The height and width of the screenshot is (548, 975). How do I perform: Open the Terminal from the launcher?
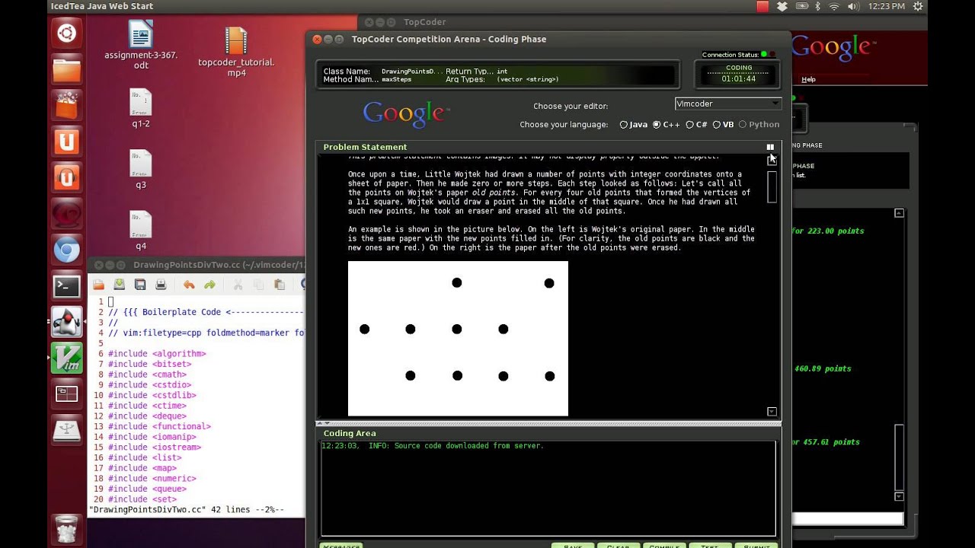pyautogui.click(x=66, y=286)
